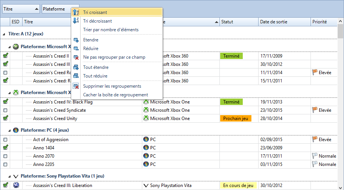Click Vita icon in Liberation platform cell
Screen dimensions: 344x190
[146, 185]
